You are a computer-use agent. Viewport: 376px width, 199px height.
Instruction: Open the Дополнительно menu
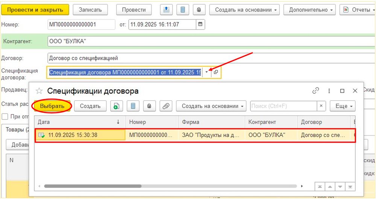309,10
